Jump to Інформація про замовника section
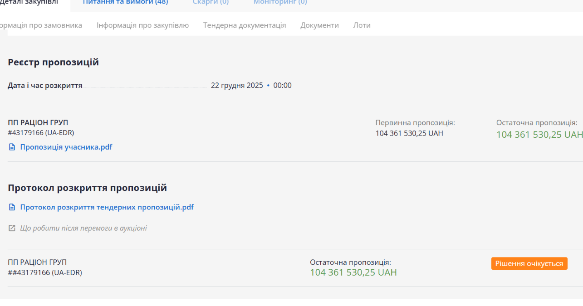 coord(40,25)
